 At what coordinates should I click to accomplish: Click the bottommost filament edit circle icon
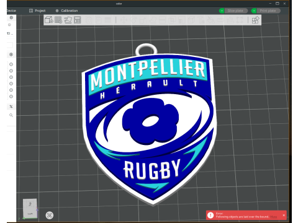[x=11, y=97]
